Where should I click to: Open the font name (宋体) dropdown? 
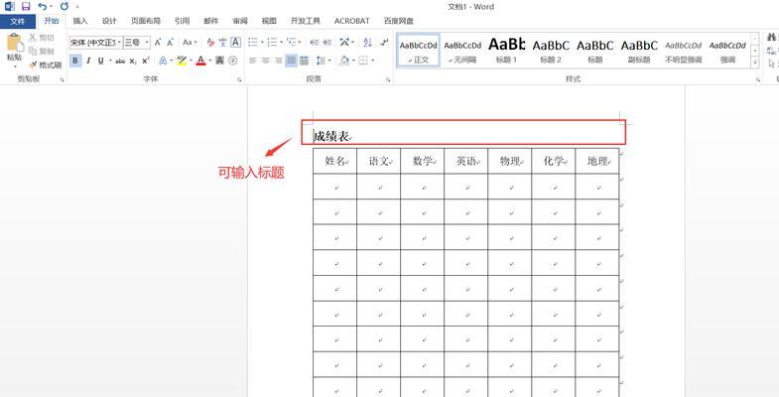pos(120,43)
